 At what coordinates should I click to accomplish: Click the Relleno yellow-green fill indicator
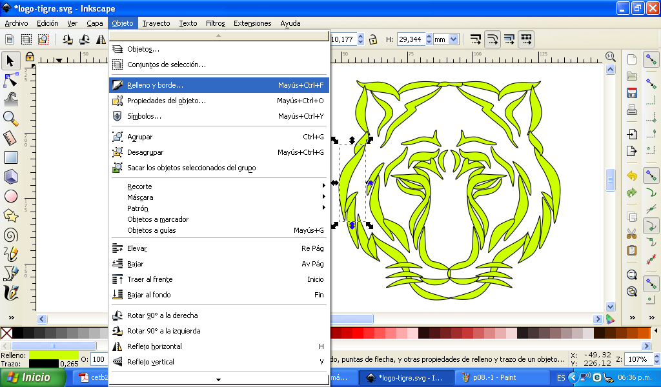54,355
